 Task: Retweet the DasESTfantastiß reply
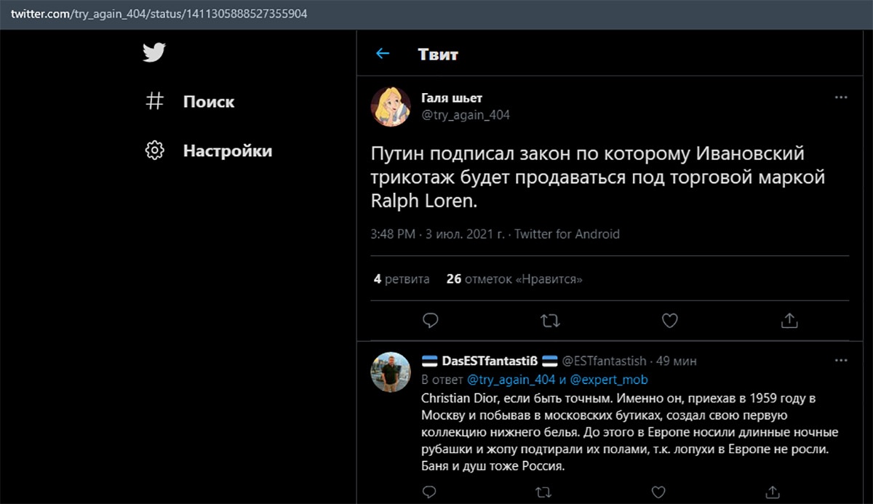pos(543,493)
